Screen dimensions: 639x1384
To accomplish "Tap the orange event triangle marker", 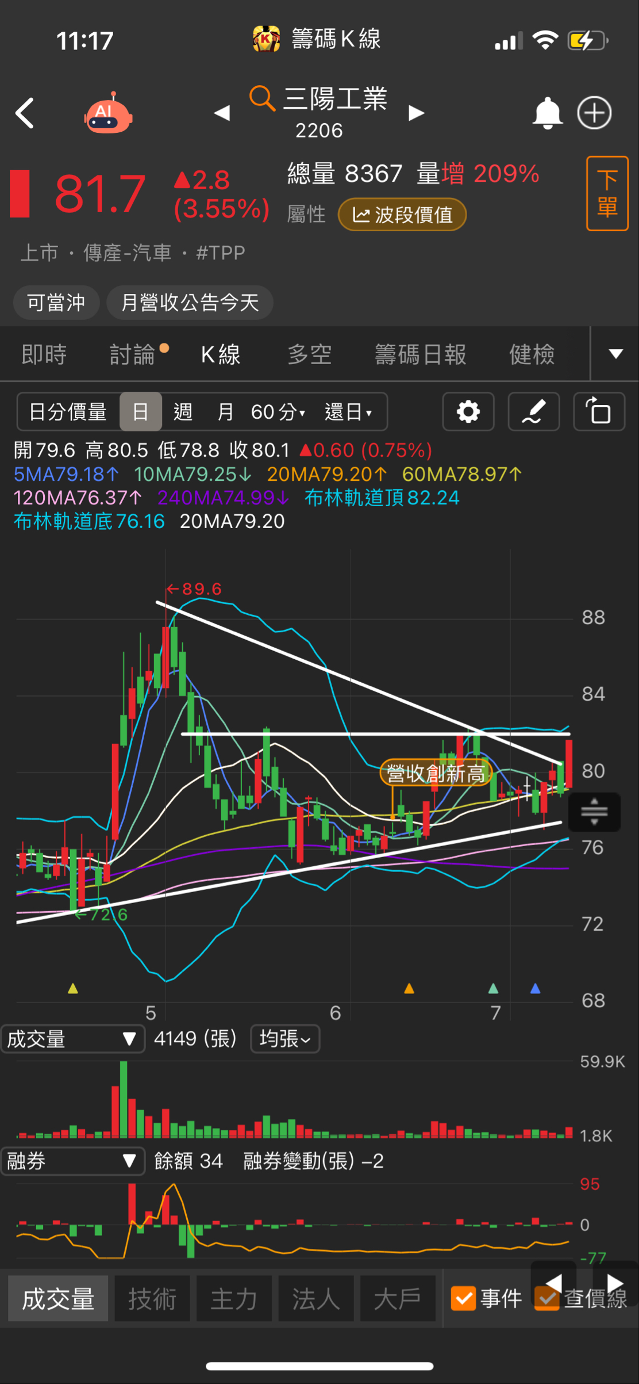I will pos(409,989).
